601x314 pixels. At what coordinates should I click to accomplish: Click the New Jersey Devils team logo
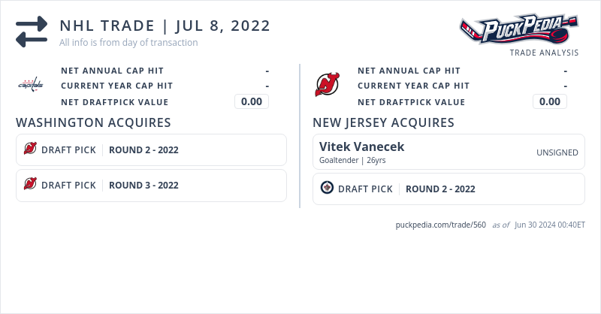(x=327, y=85)
